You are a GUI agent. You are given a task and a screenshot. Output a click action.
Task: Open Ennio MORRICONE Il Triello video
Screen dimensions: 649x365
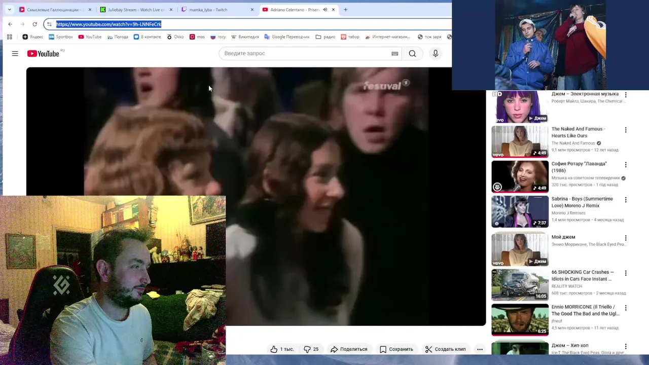pos(585,310)
